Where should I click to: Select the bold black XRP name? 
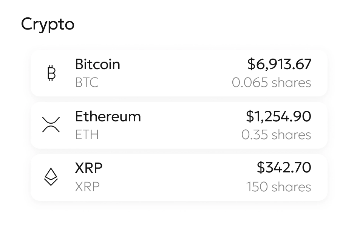click(89, 168)
